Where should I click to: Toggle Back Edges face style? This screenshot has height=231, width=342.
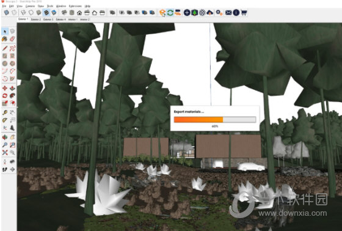click(15, 13)
